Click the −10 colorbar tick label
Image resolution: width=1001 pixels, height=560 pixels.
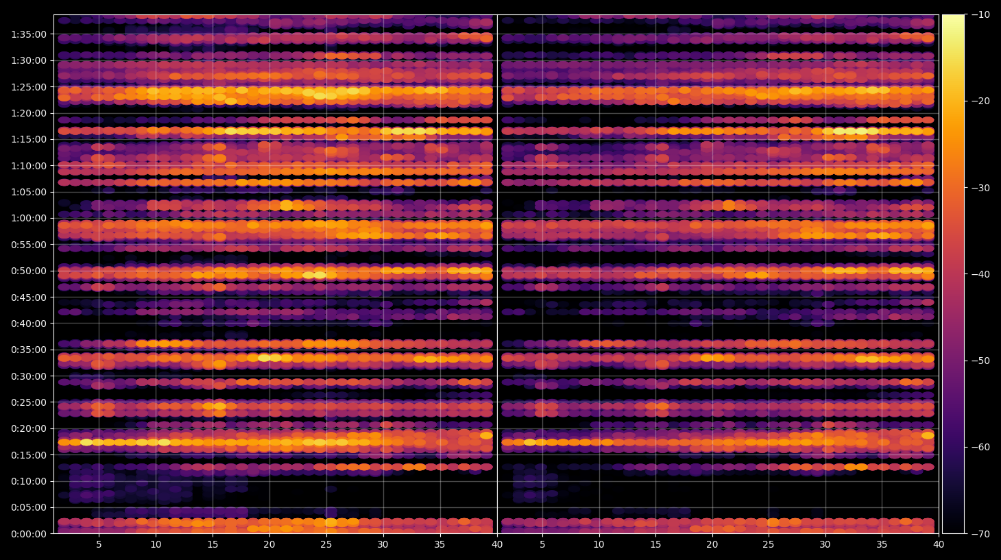980,14
